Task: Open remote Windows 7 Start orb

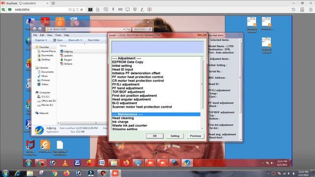Action: 29,163
